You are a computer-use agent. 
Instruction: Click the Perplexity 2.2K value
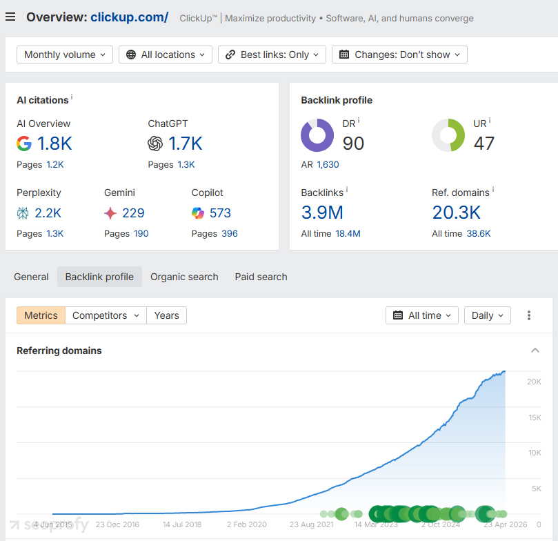click(x=48, y=213)
